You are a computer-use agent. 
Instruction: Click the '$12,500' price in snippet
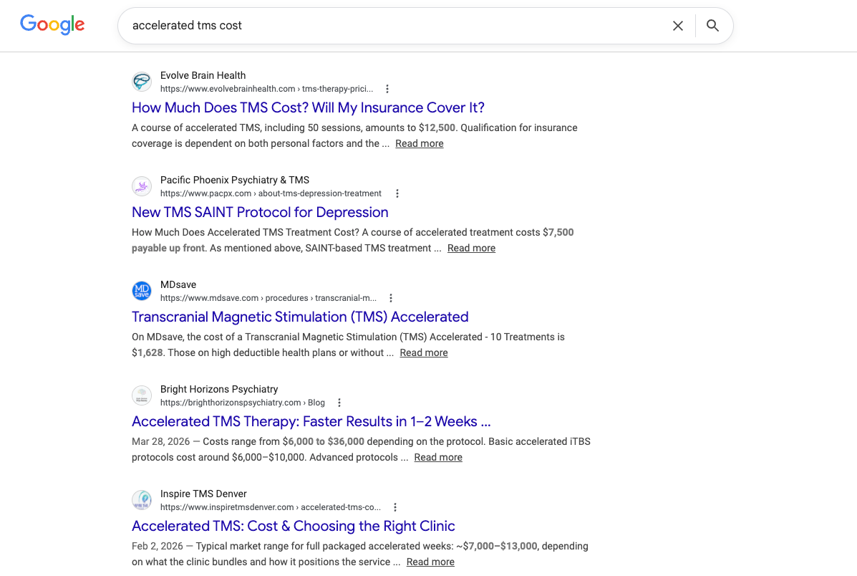[437, 128]
